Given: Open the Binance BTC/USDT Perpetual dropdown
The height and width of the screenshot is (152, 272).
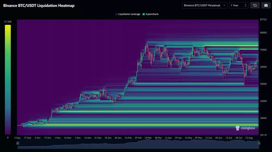Looking at the screenshot, I should tap(205, 5).
